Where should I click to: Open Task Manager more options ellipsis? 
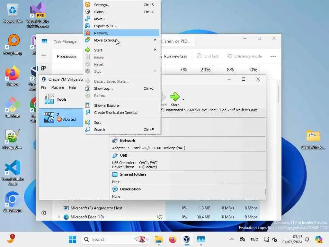click(273, 56)
